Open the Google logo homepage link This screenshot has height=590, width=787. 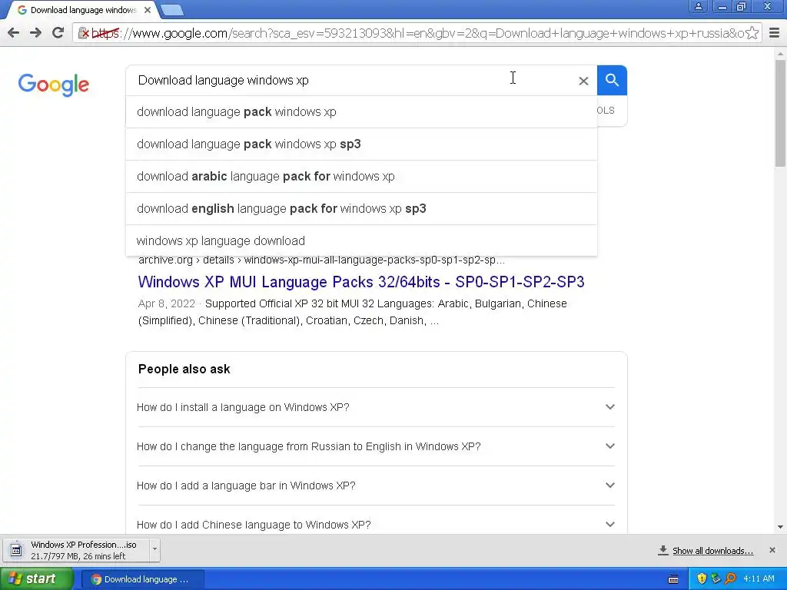coord(54,85)
